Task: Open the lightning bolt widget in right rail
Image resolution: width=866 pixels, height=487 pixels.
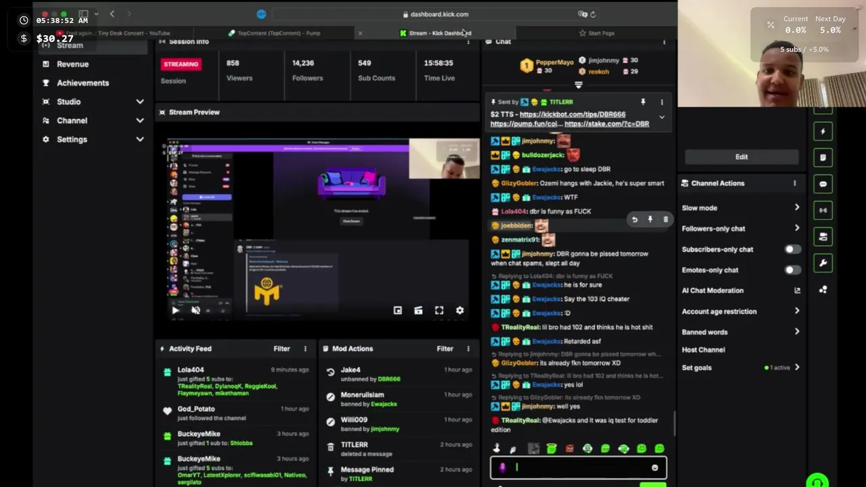Action: coord(823,132)
